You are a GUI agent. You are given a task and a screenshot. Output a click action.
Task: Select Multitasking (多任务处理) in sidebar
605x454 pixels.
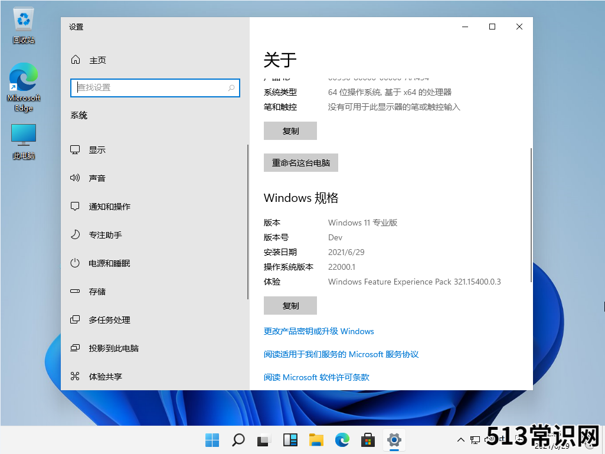pyautogui.click(x=109, y=320)
